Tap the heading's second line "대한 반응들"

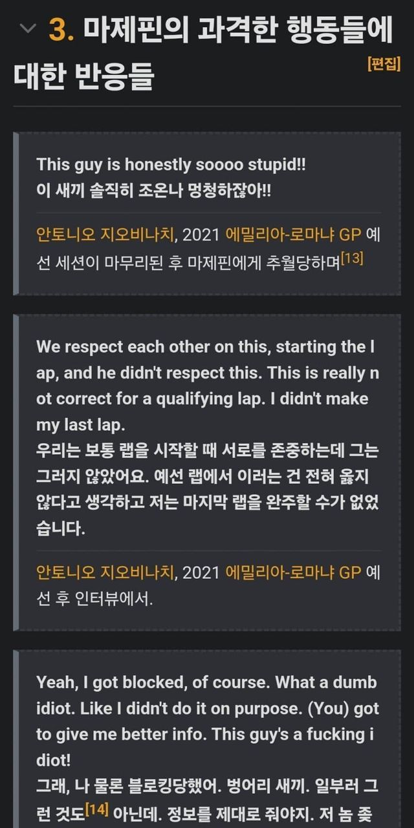point(84,77)
